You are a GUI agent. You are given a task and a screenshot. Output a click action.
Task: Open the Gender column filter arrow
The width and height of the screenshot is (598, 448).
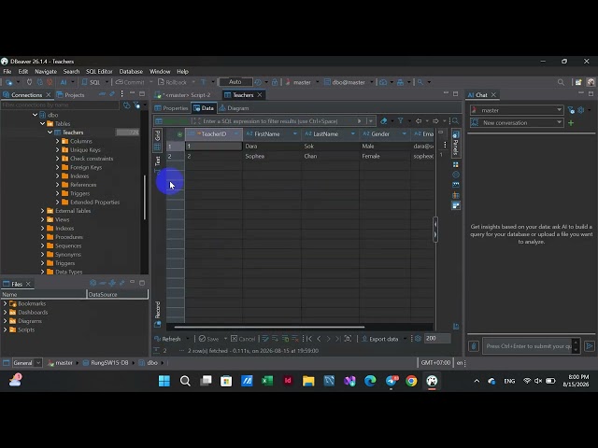(x=405, y=134)
